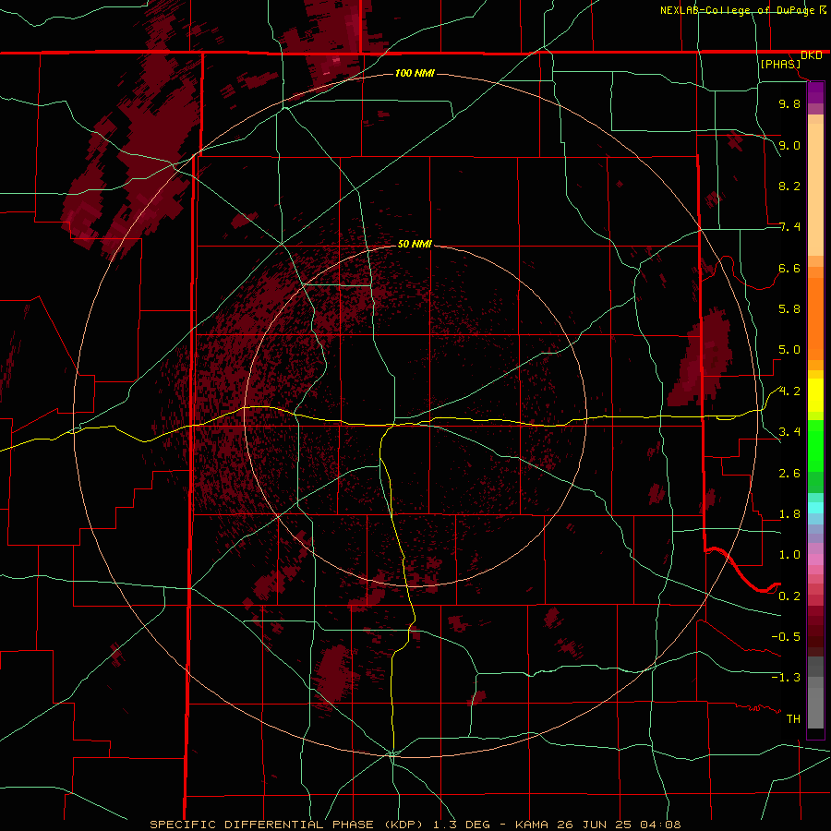Choose the 1.8 scale label

pos(789,514)
